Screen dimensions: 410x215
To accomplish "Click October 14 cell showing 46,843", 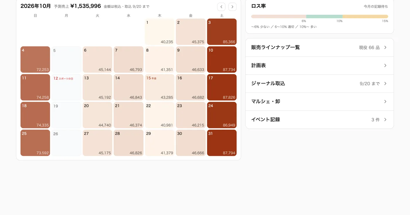I will pyautogui.click(x=129, y=87).
